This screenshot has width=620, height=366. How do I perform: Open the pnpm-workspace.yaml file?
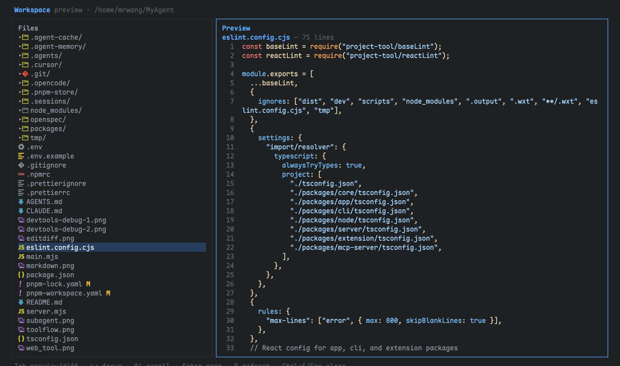64,293
